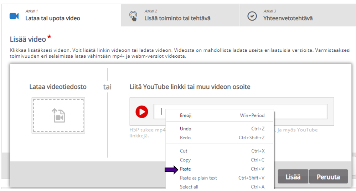Open the Lataa tai upota video tab
Screen dimensions: 356x191
coord(53,18)
